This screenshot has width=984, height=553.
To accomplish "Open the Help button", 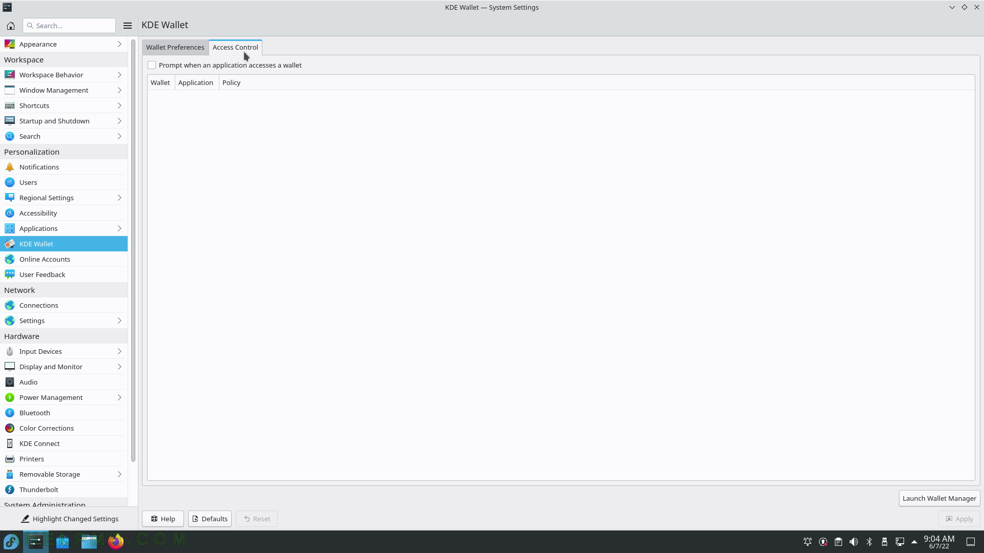I will (163, 519).
